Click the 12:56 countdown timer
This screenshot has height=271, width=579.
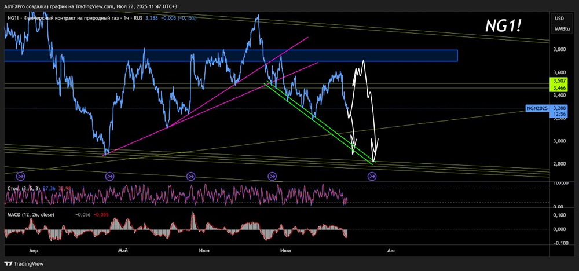click(558, 115)
